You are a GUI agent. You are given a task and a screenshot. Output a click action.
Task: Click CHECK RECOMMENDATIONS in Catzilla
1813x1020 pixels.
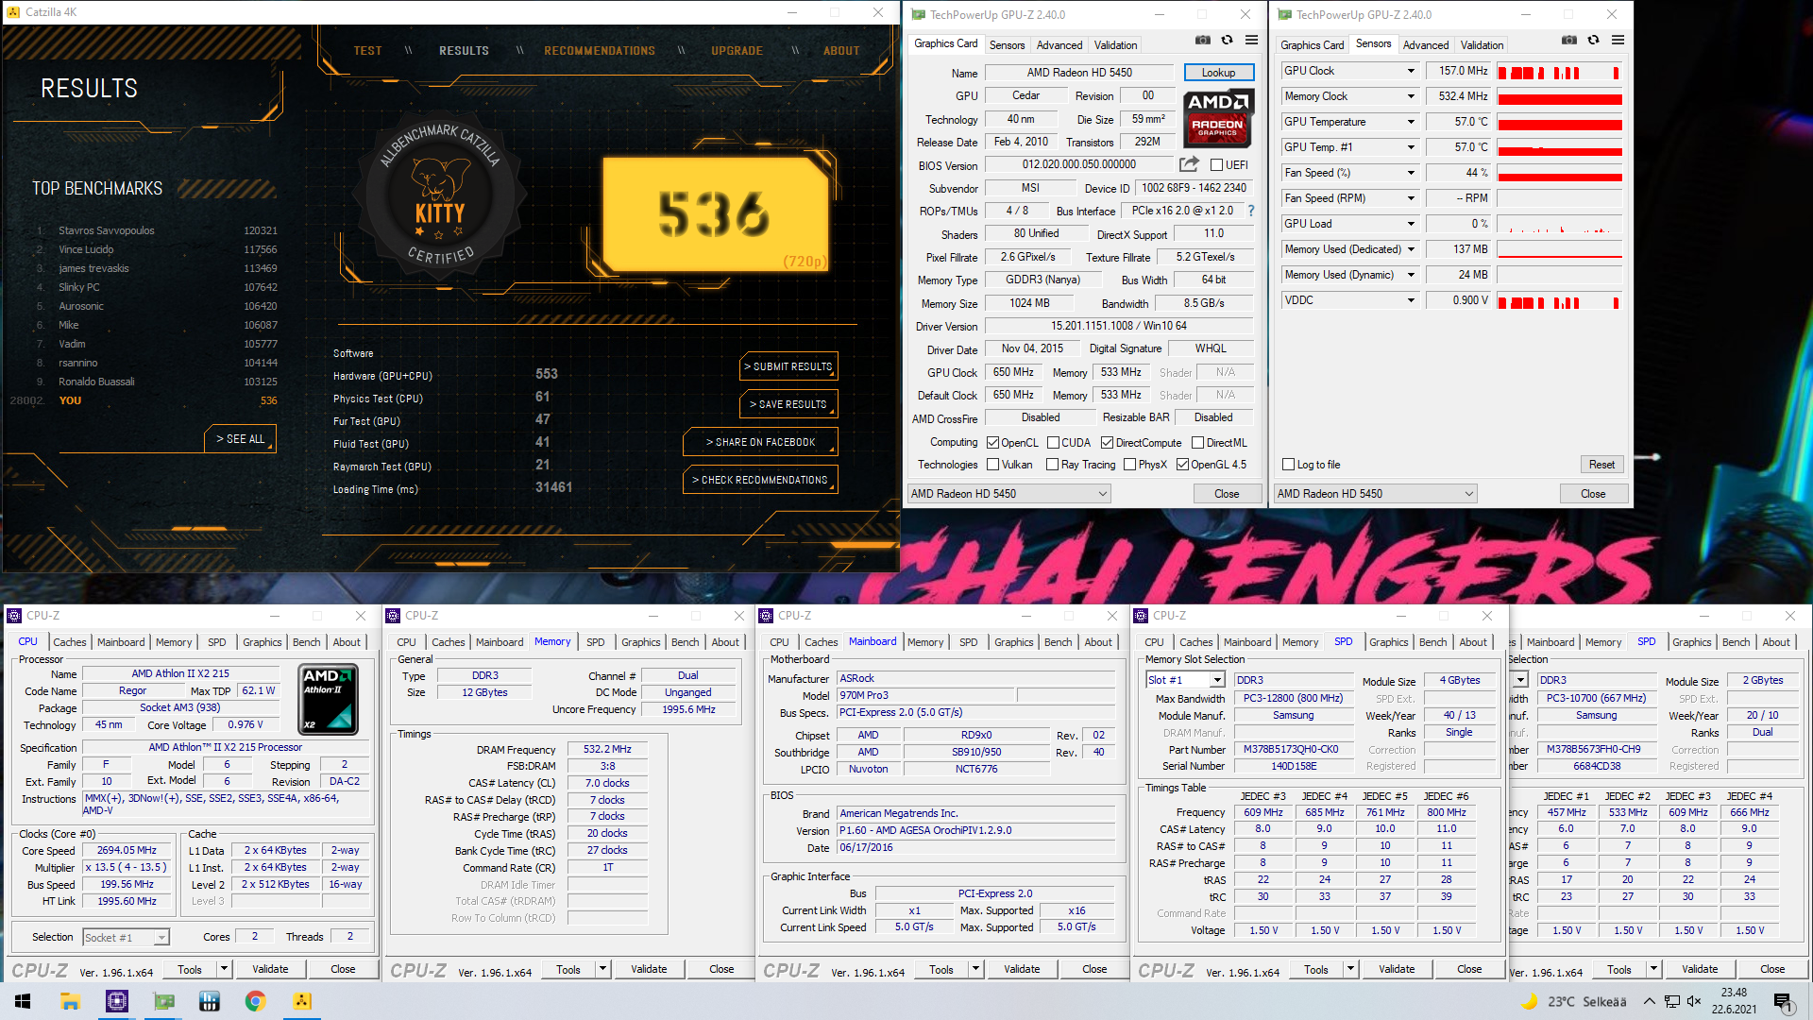coord(760,480)
